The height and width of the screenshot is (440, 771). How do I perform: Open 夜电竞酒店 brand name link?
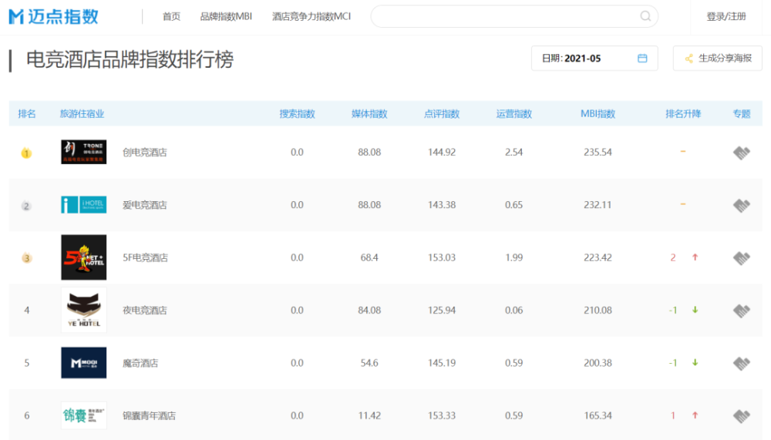click(x=145, y=311)
